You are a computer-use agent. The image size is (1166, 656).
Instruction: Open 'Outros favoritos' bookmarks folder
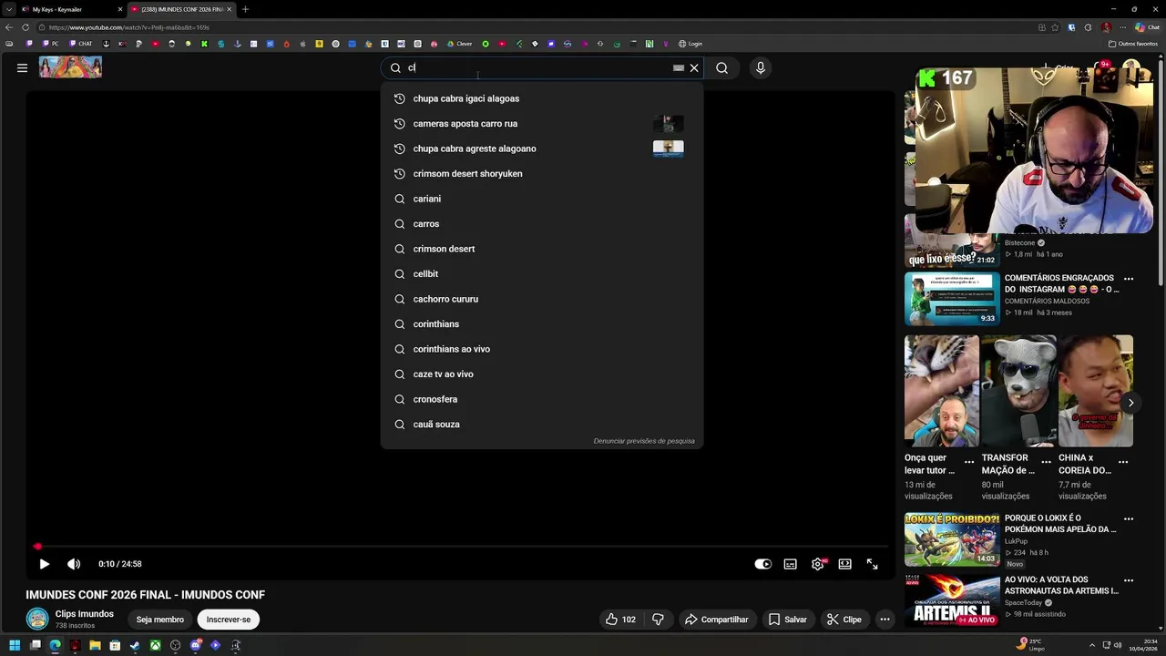point(1133,44)
